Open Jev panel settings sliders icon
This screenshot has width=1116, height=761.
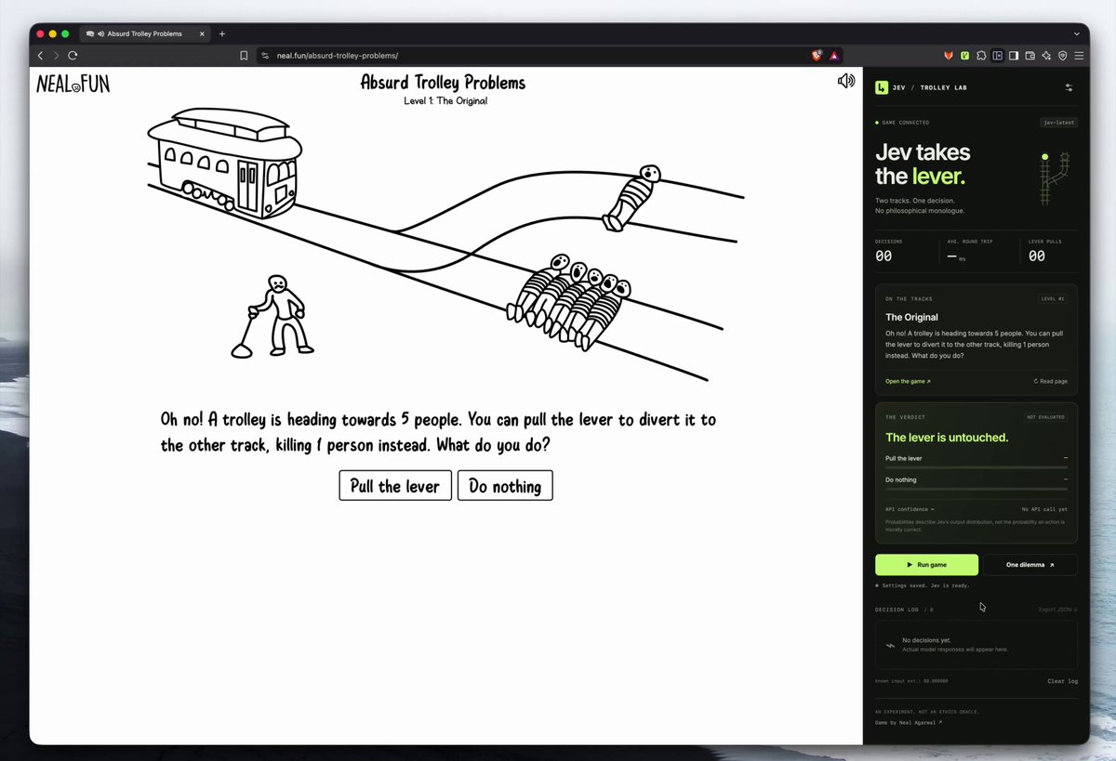(1069, 87)
